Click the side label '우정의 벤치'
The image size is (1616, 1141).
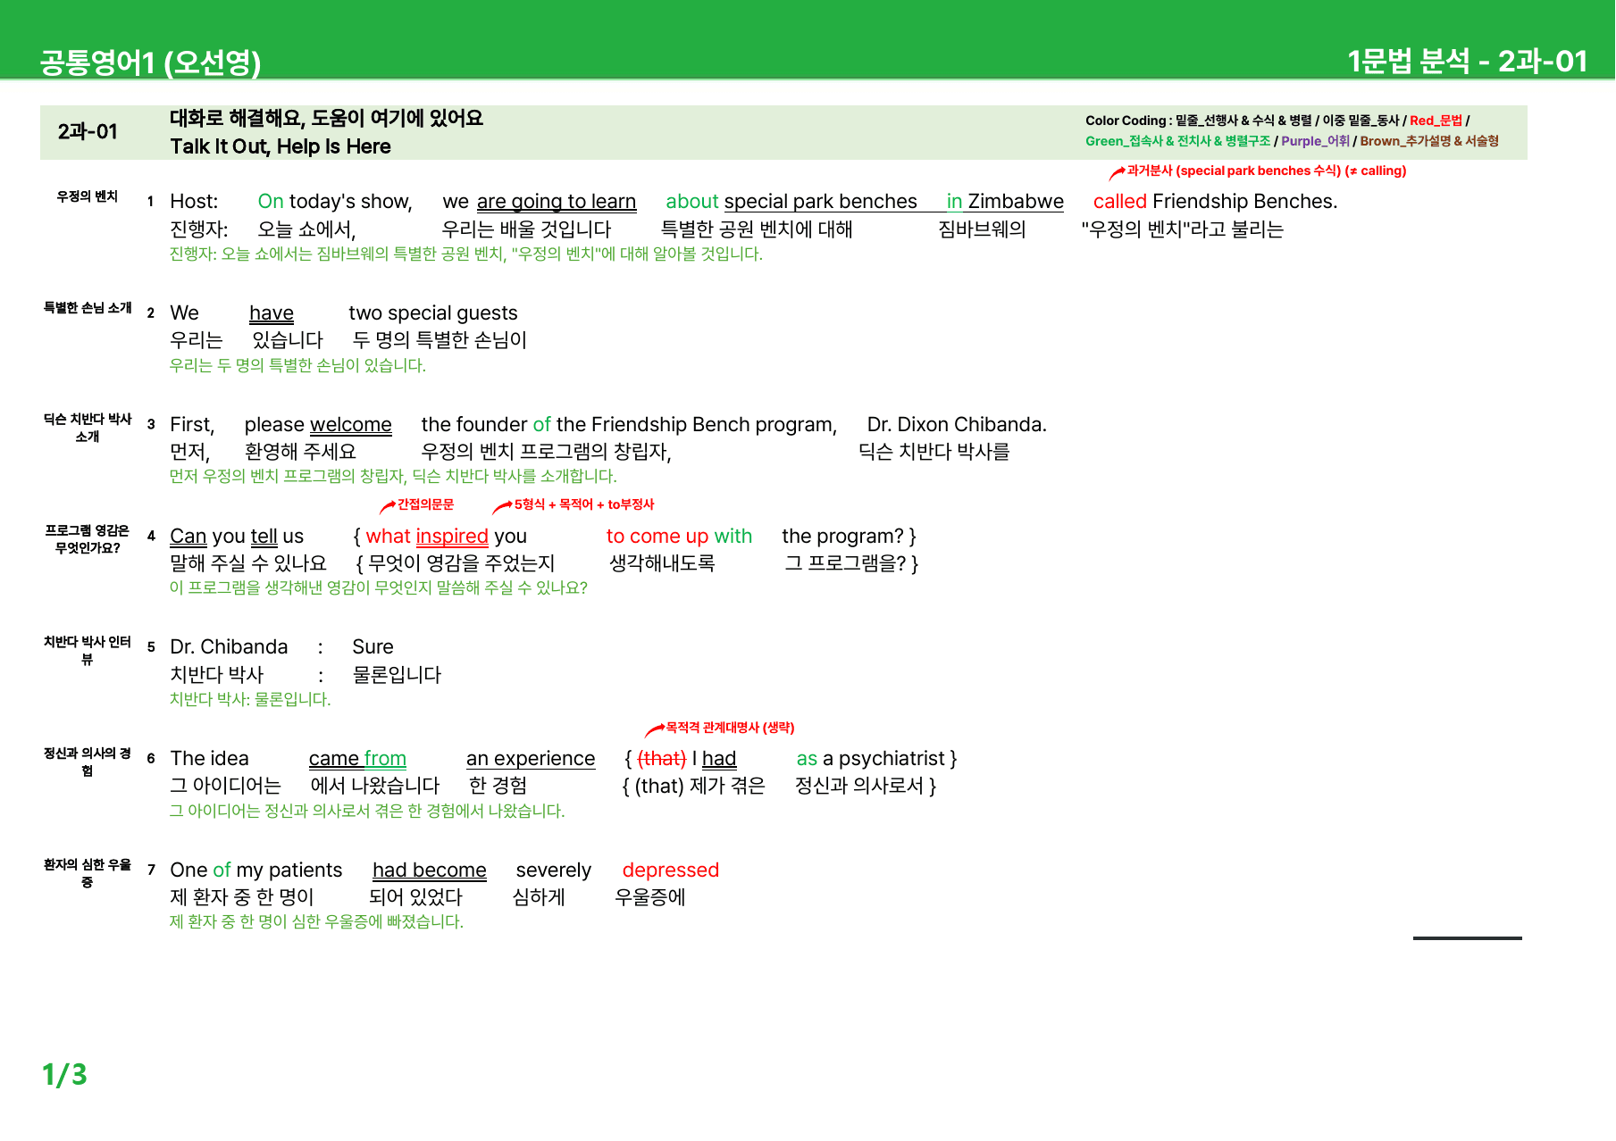click(x=88, y=196)
